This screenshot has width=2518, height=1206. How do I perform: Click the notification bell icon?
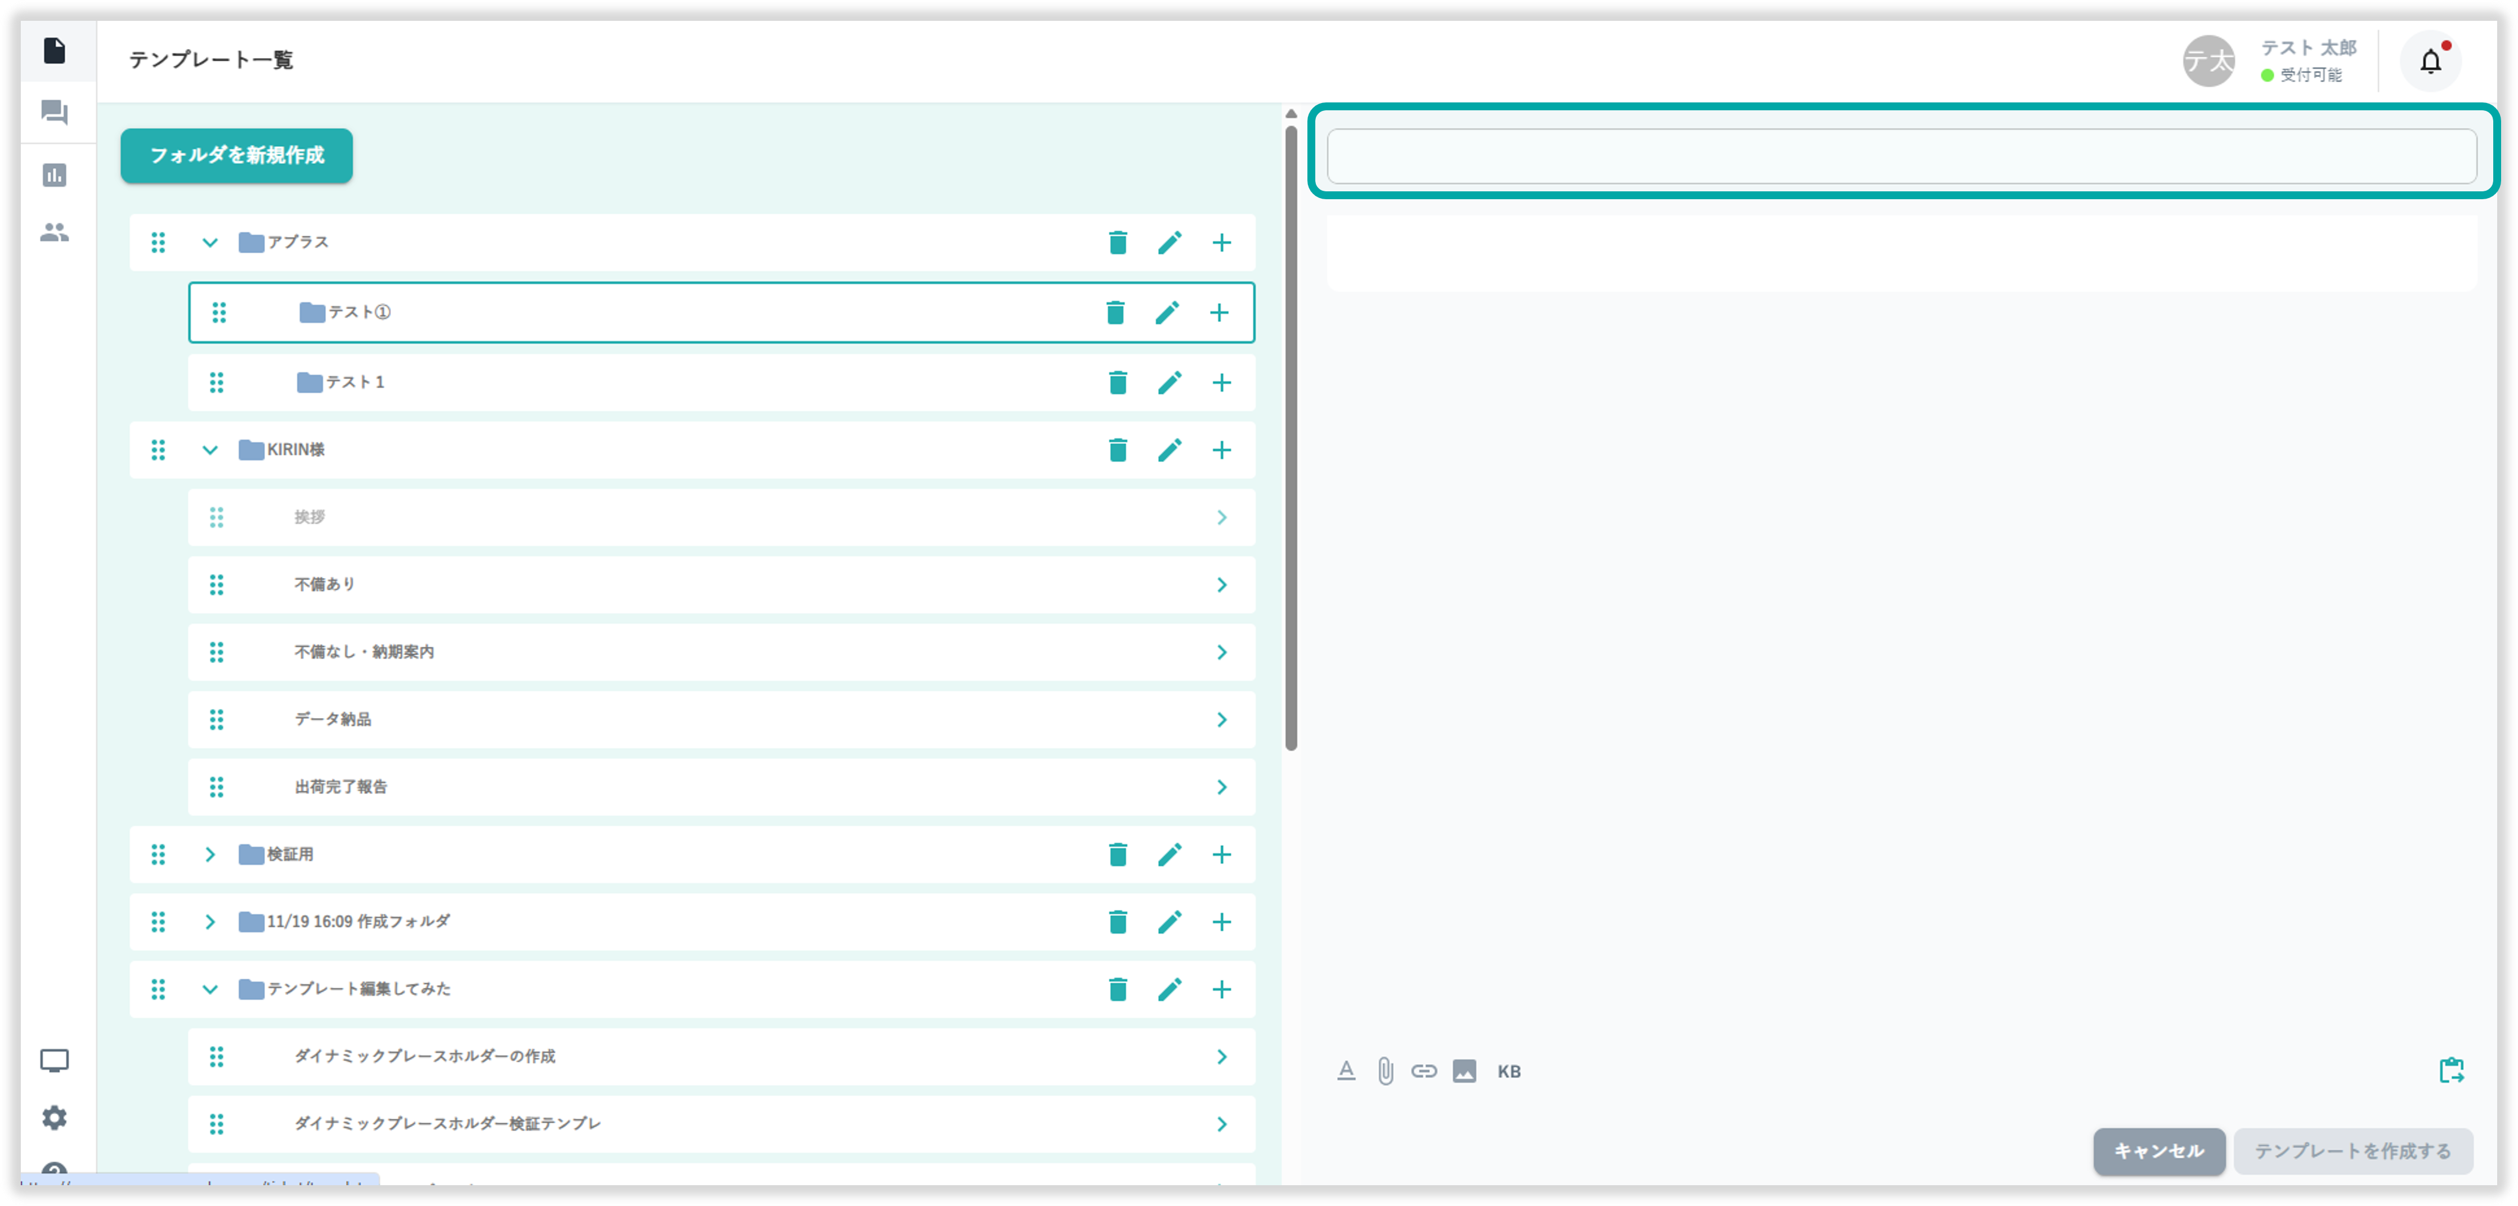(x=2430, y=61)
